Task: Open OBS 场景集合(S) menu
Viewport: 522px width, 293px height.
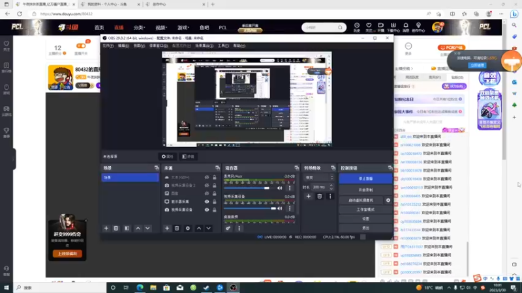Action: (204, 46)
